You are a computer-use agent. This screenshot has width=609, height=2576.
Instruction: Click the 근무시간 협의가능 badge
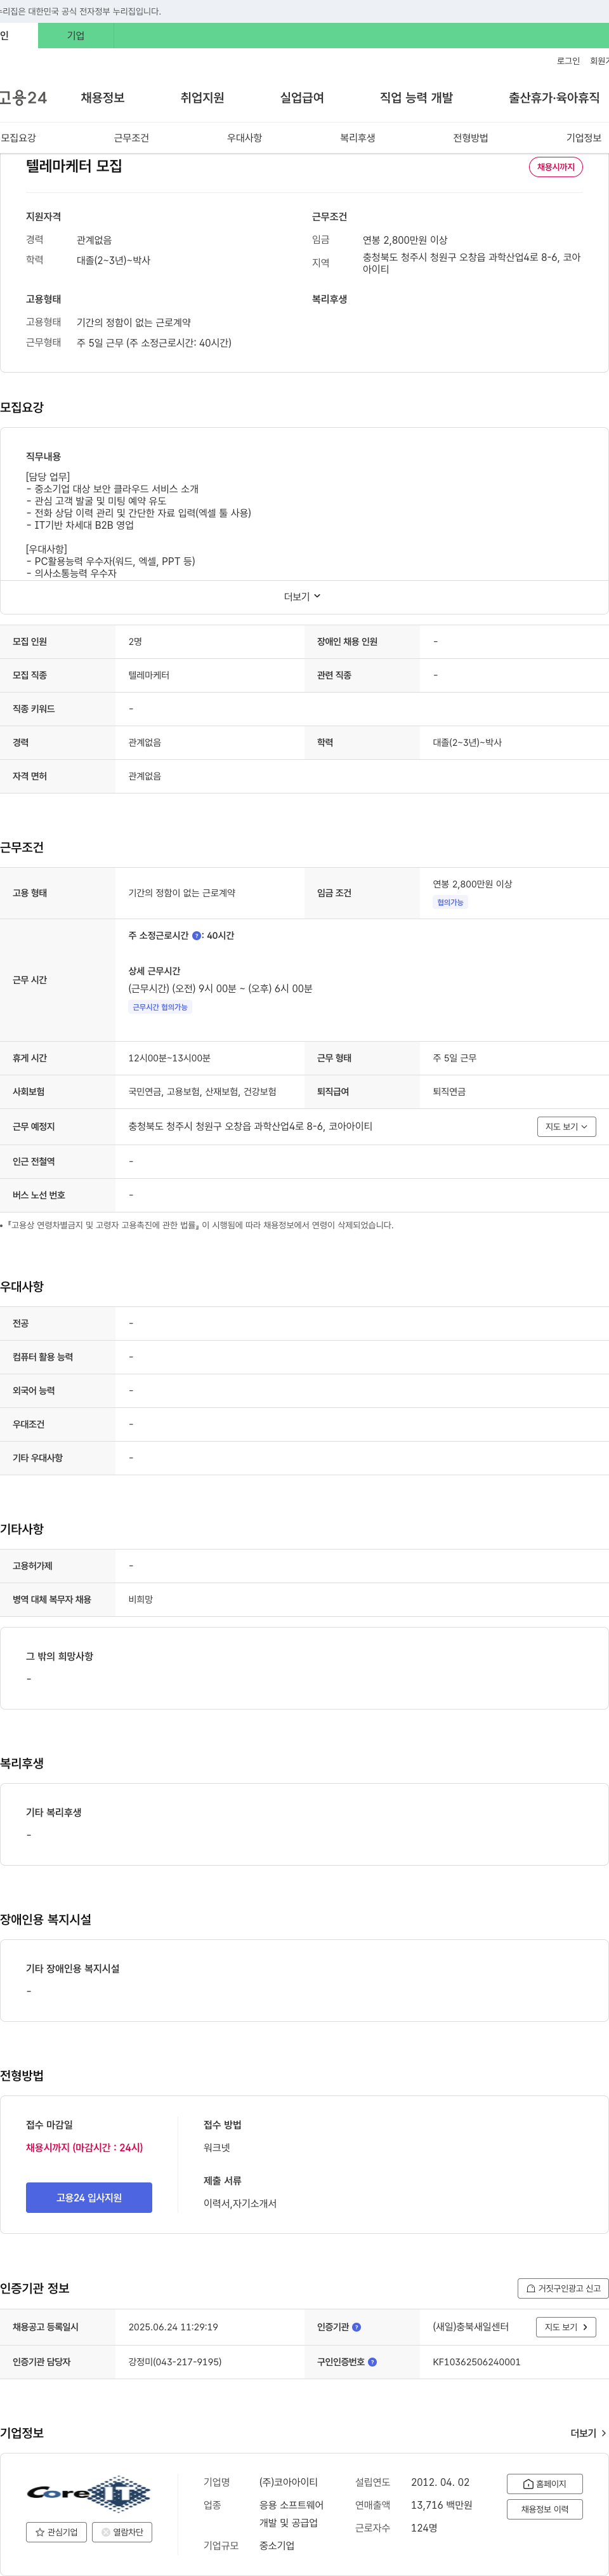coord(160,1007)
